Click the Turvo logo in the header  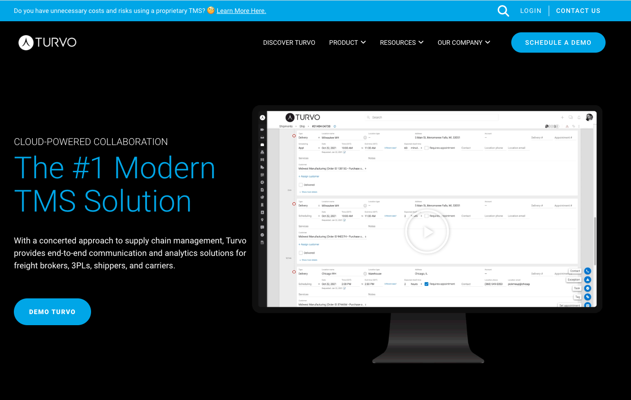pos(47,42)
